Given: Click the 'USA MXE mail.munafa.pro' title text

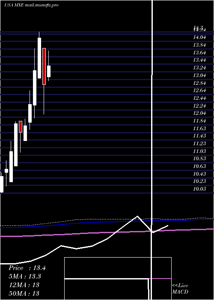Looking at the screenshot, I should coord(31,5).
